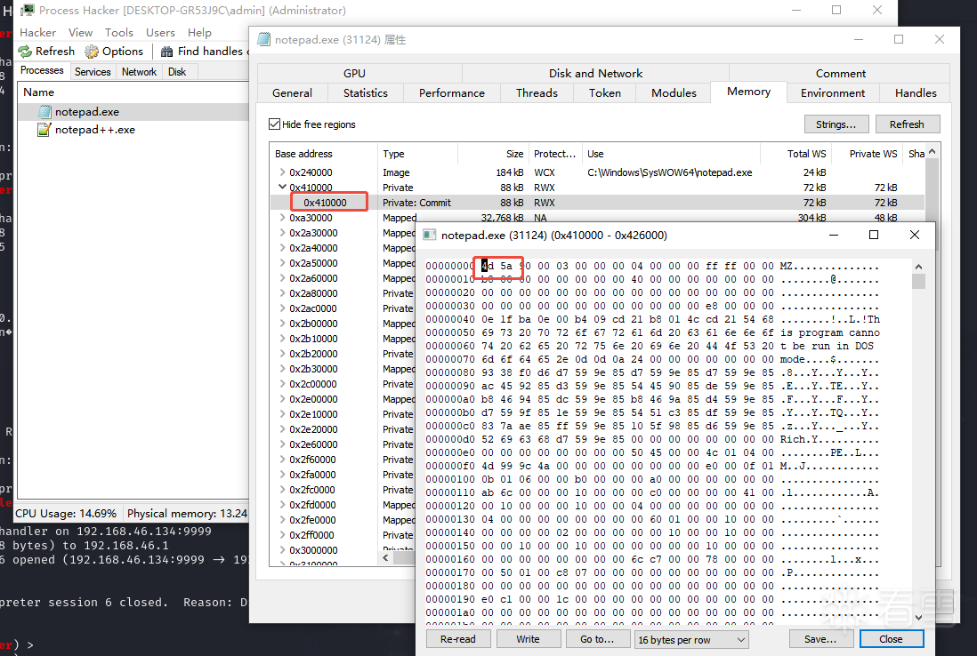The height and width of the screenshot is (656, 977).
Task: Open the Handles tab
Action: 916,92
